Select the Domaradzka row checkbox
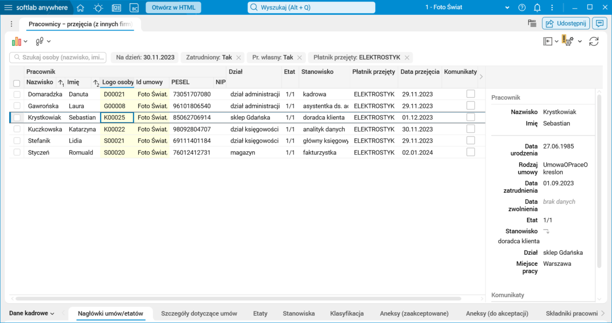The width and height of the screenshot is (612, 323). point(17,94)
